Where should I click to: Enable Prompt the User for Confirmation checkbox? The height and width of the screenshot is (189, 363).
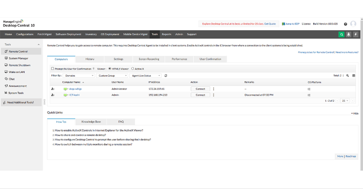point(52,68)
